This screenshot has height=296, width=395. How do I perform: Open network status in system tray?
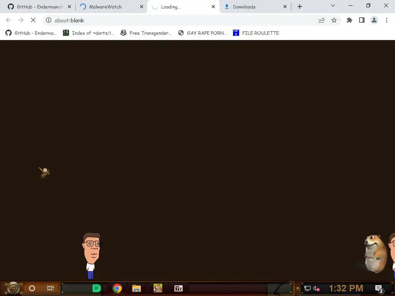(x=307, y=288)
